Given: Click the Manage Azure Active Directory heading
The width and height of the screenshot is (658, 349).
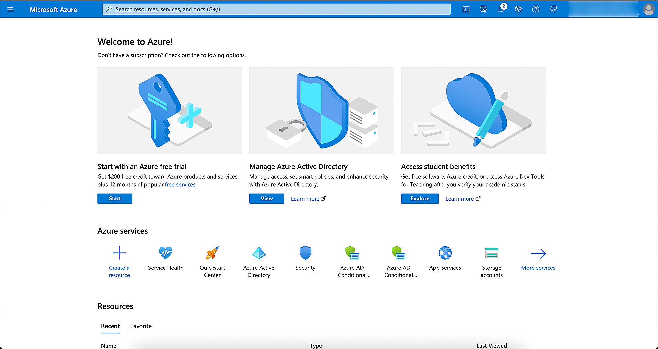Looking at the screenshot, I should (x=298, y=167).
